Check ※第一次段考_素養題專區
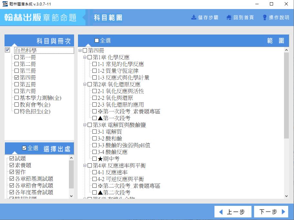This screenshot has height=220, width=294. [x=94, y=111]
